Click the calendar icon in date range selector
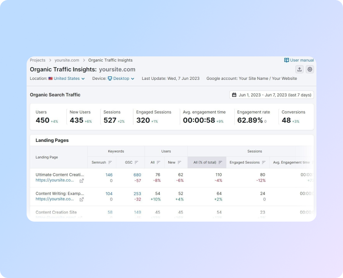This screenshot has height=278, width=343. (234, 95)
